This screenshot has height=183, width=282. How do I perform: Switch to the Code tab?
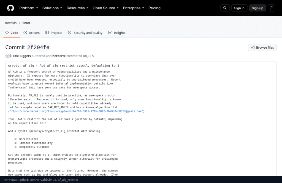[12, 33]
